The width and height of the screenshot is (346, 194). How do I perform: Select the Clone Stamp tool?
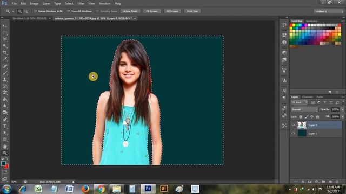click(x=5, y=79)
